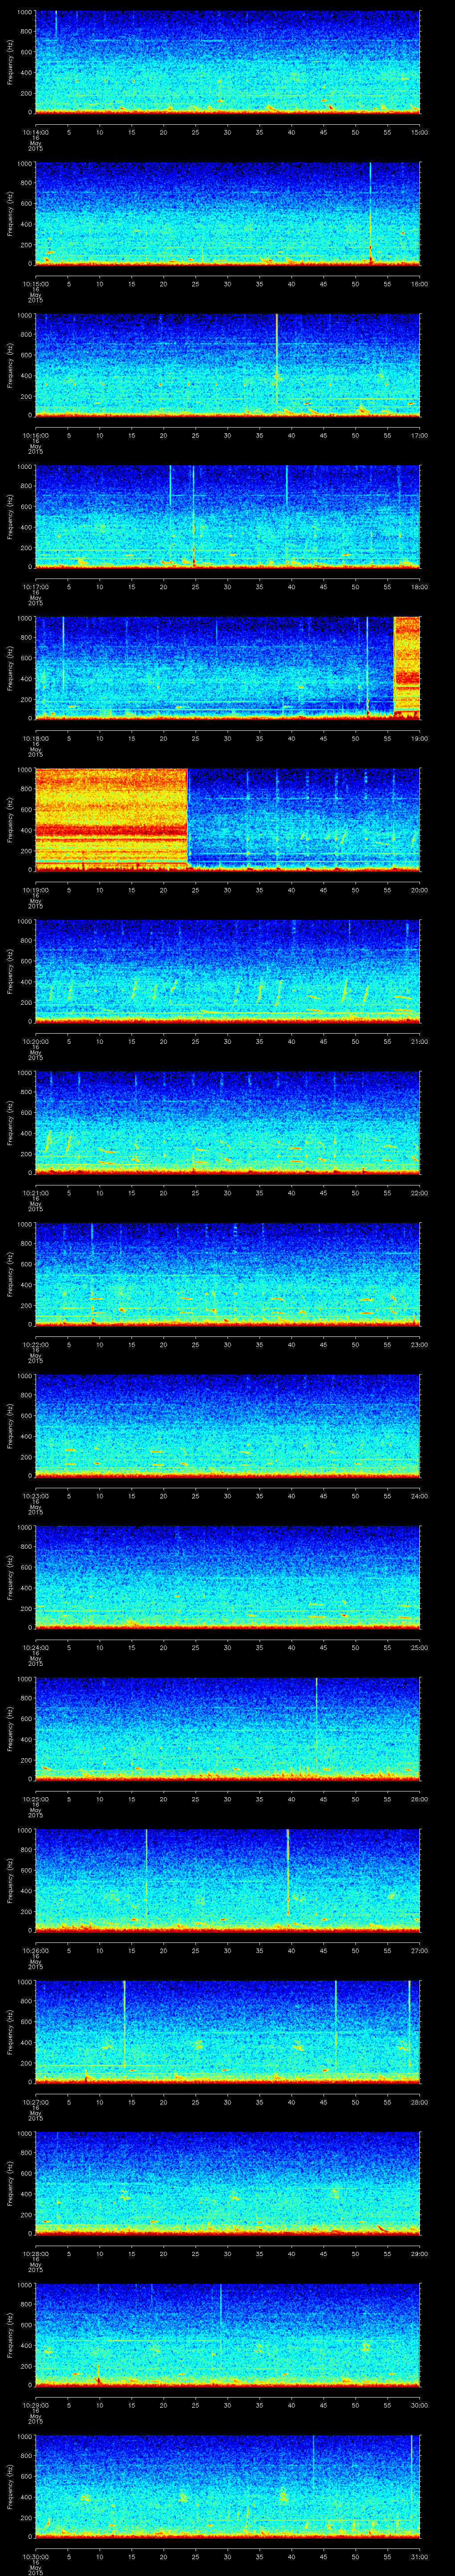Click the 10:29:00 start time label
Screen dimensions: 455x2576
pyautogui.click(x=35, y=2405)
